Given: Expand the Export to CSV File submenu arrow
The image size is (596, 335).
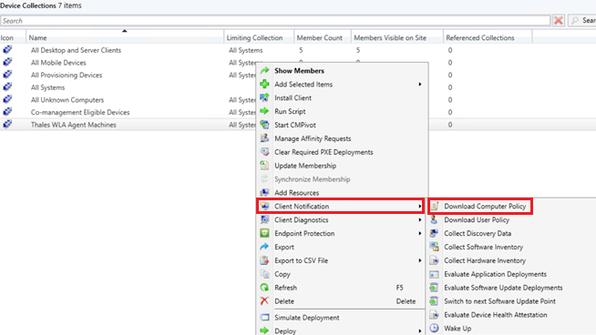Looking at the screenshot, I should pos(420,260).
